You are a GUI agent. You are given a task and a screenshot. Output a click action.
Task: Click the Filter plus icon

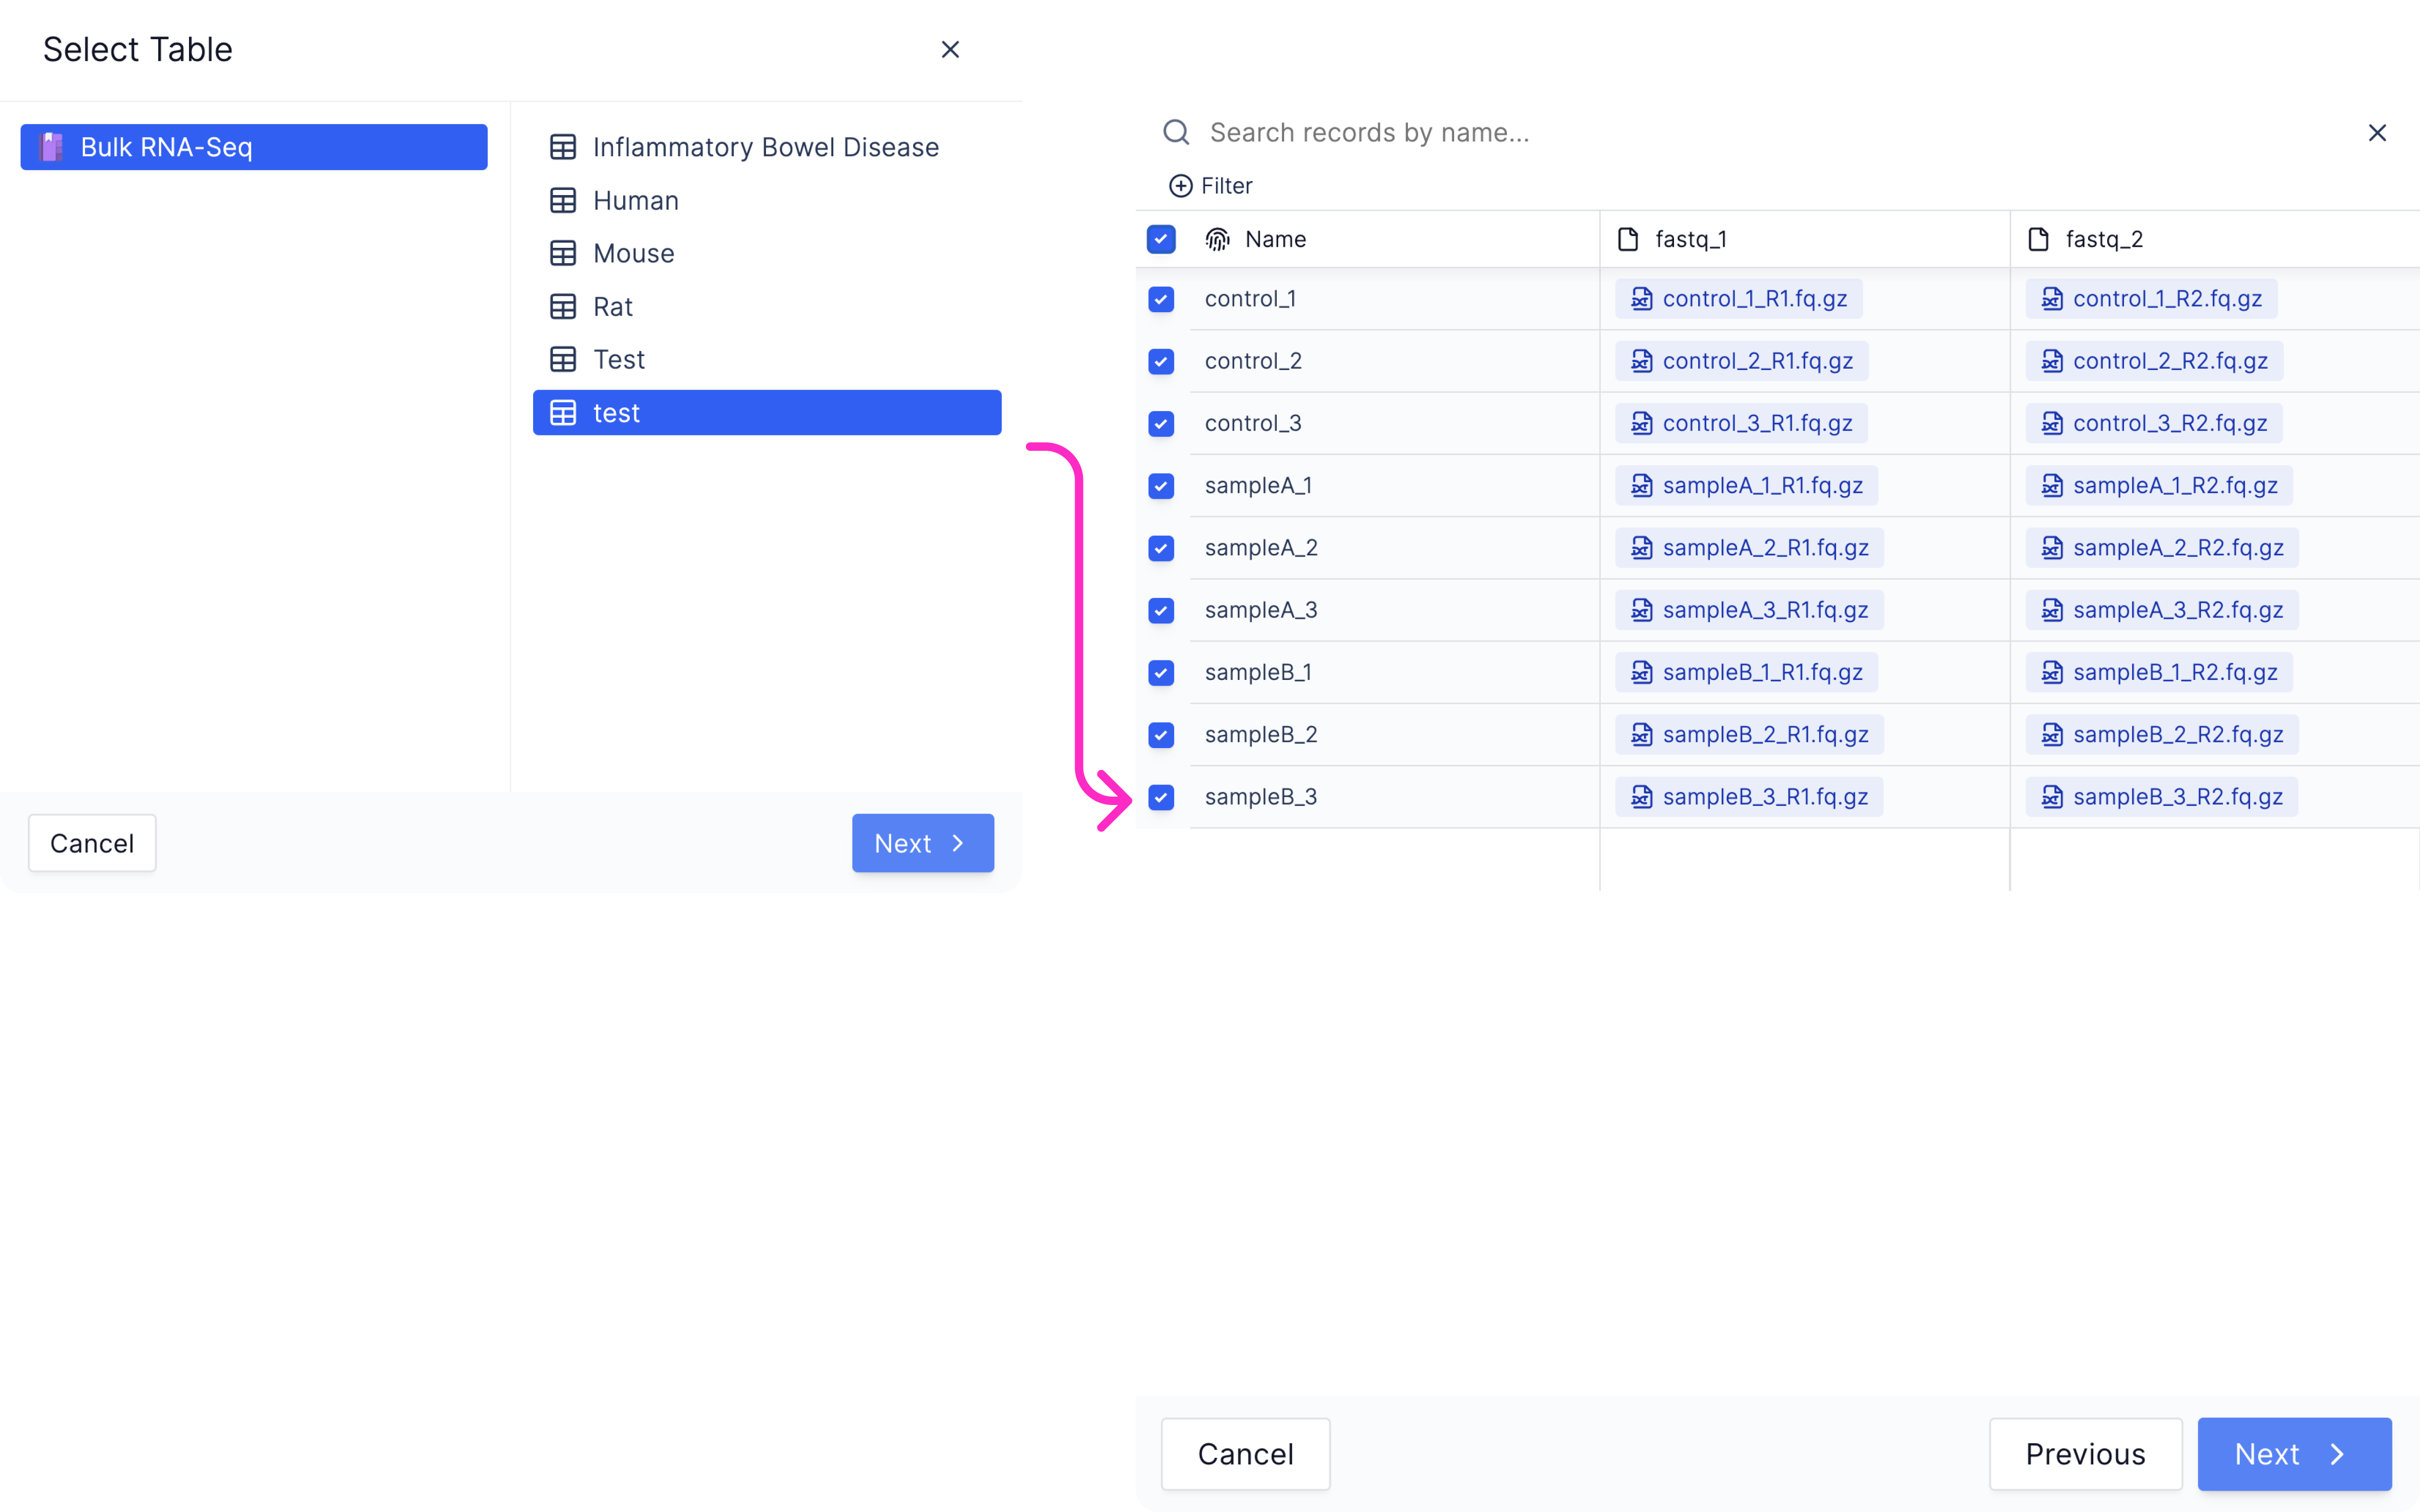(x=1180, y=186)
